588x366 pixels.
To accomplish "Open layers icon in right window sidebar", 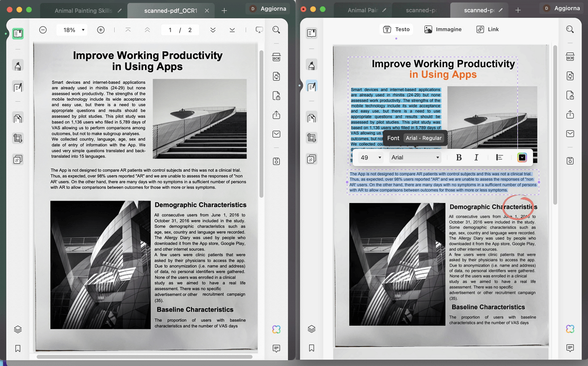I will 312,329.
